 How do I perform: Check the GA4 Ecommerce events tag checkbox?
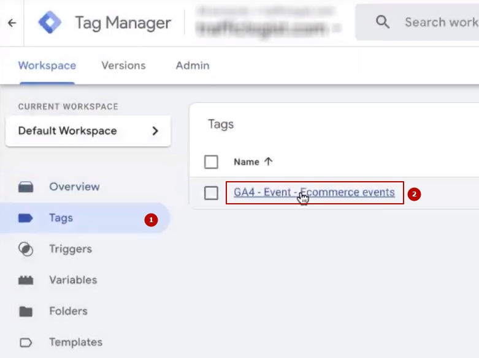(x=211, y=193)
